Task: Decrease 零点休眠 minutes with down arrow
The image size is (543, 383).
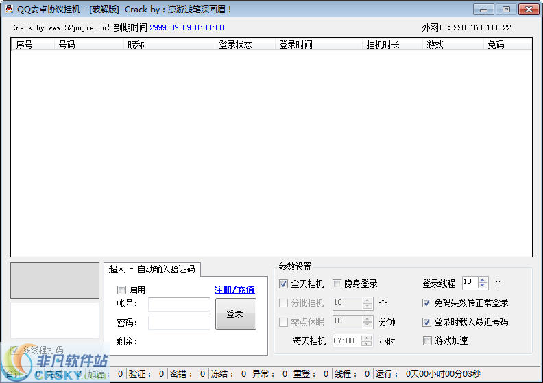Action: [x=367, y=325]
